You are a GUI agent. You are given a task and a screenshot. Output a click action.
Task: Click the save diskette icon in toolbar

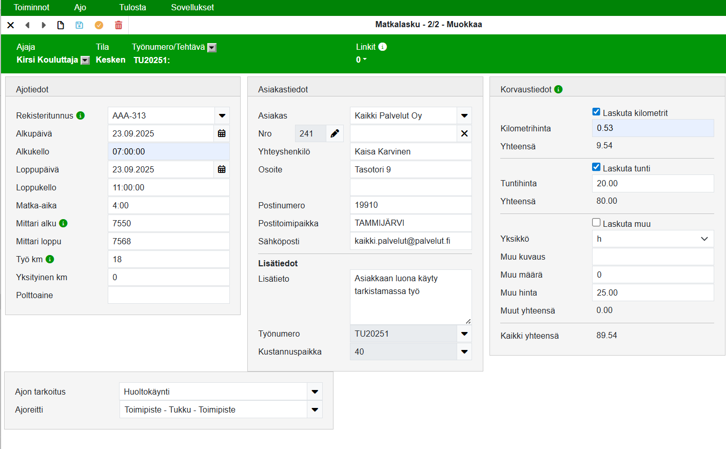click(79, 25)
